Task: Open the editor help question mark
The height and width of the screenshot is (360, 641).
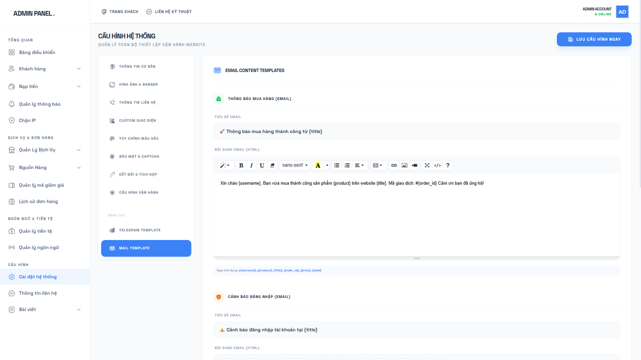Action: 448,165
